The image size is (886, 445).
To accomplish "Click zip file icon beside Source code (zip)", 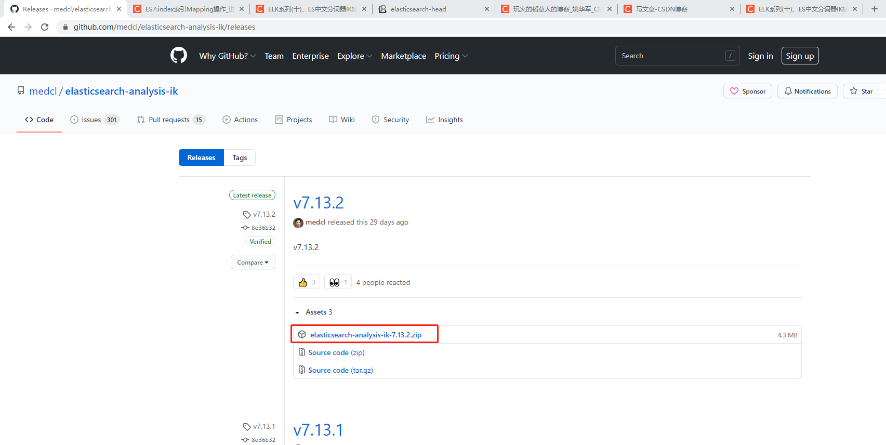I will [x=302, y=352].
